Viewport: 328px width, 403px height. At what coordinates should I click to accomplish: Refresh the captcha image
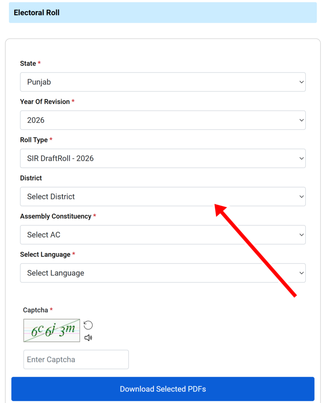(x=88, y=325)
